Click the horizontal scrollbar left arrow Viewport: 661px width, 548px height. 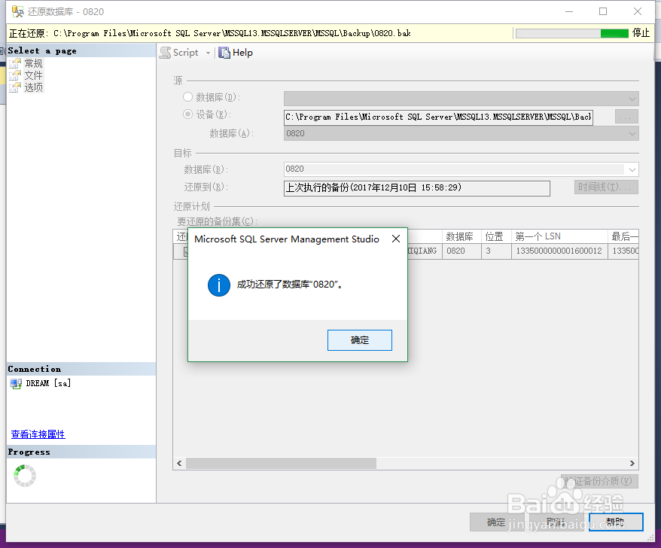pos(180,463)
